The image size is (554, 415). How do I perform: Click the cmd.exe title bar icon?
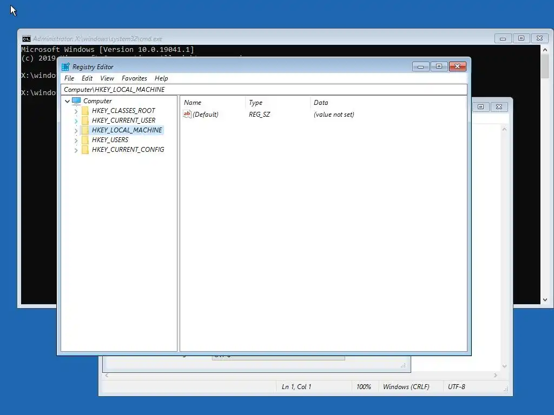[x=27, y=39]
